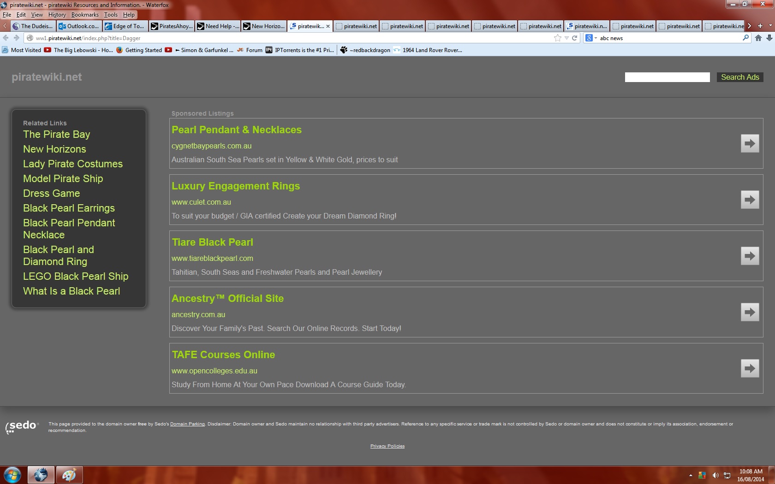Open What Is a Black Pearl link
Image resolution: width=775 pixels, height=484 pixels.
pyautogui.click(x=72, y=291)
